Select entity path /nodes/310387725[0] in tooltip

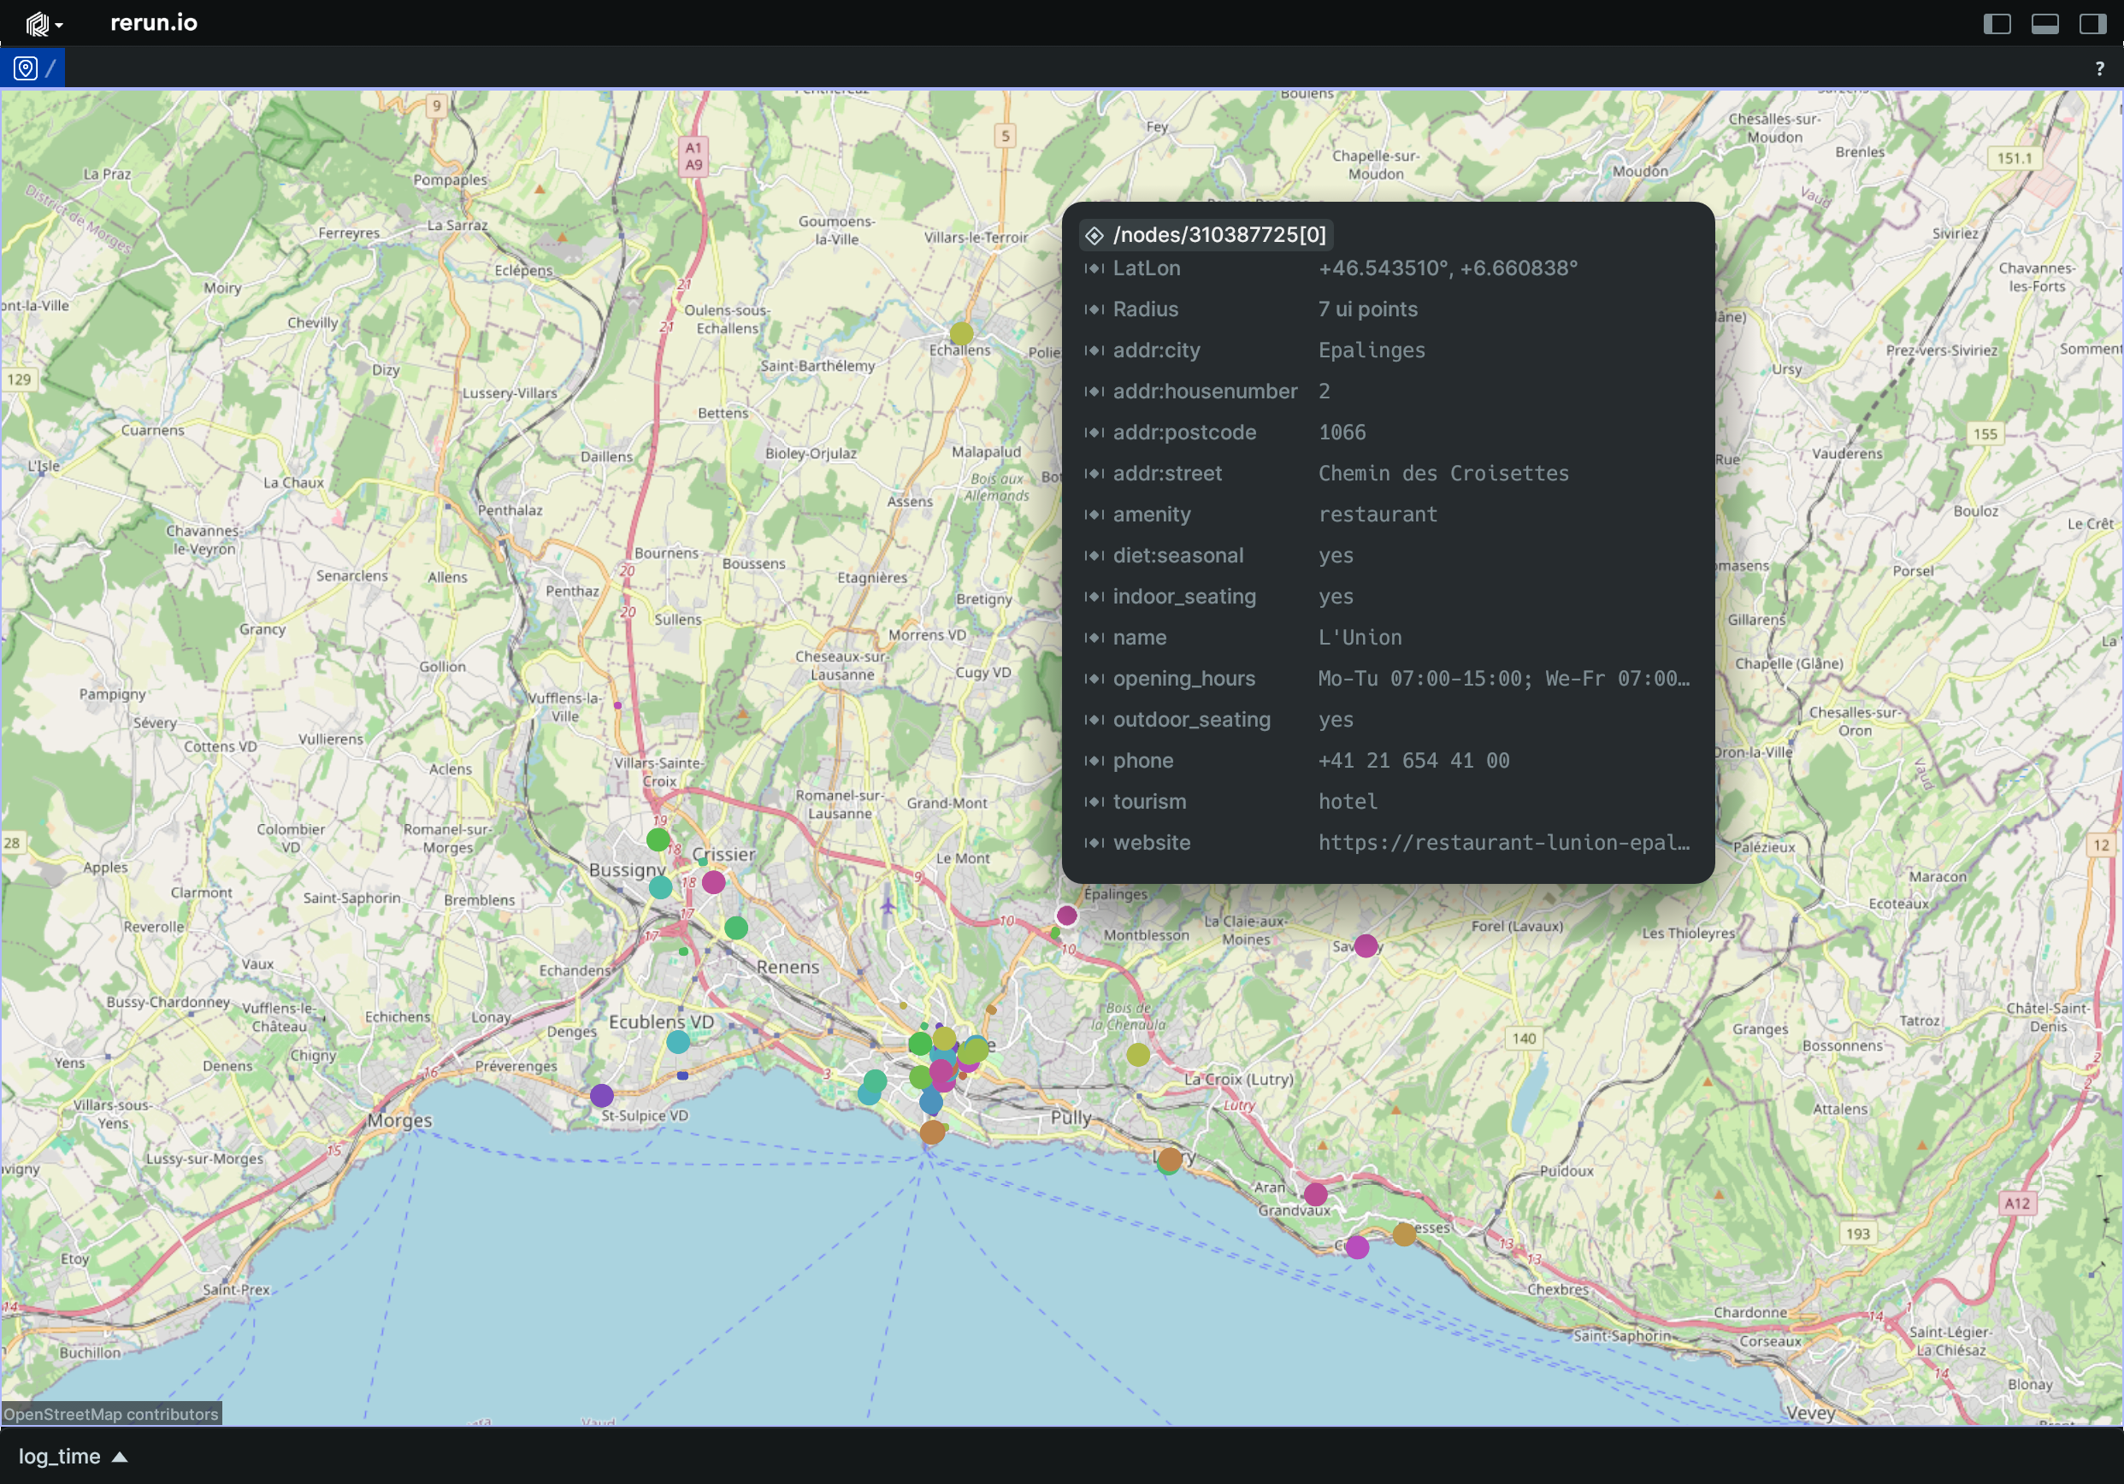(x=1219, y=235)
